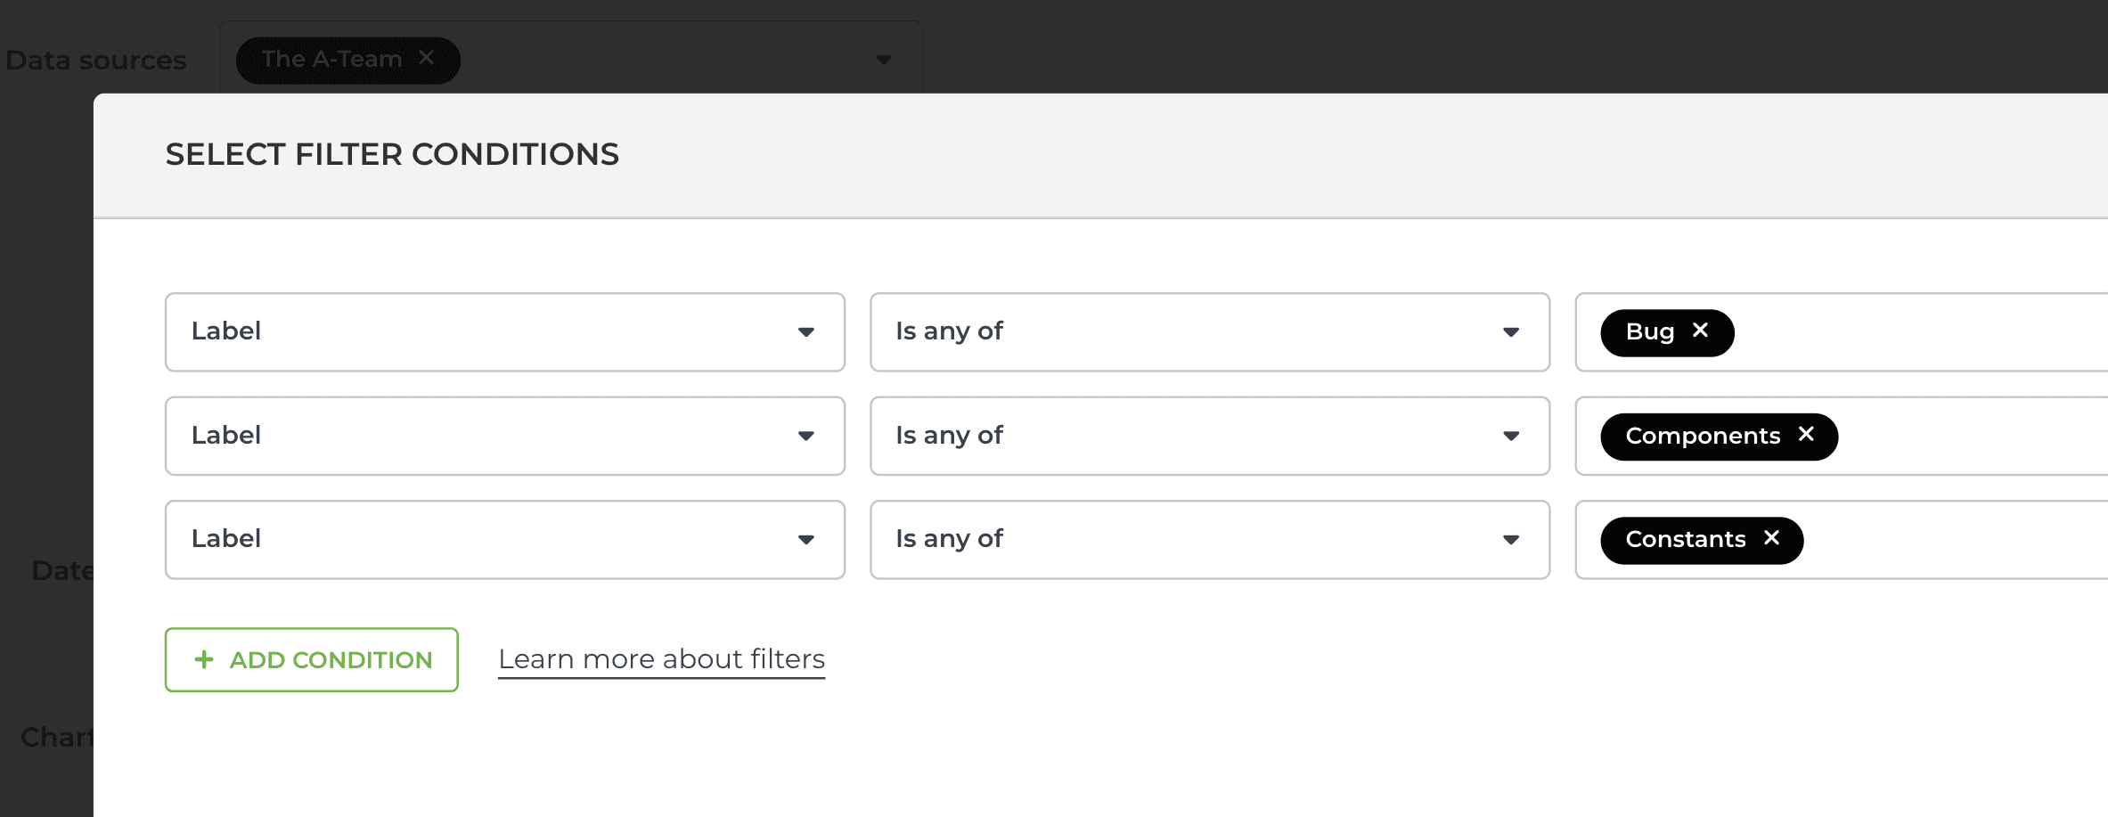Click the plus icon in Add Condition
2108x817 pixels.
click(x=204, y=659)
